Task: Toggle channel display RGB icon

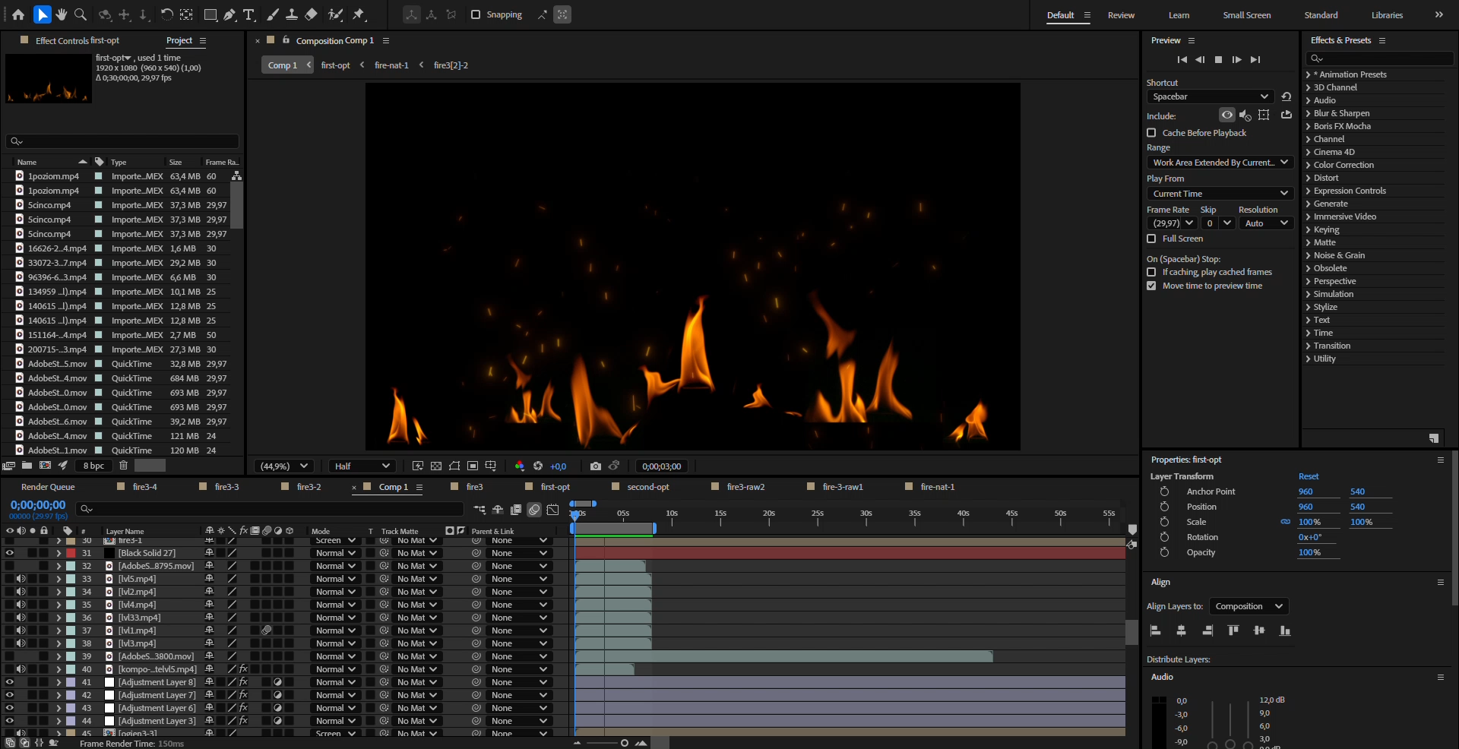Action: 519,466
